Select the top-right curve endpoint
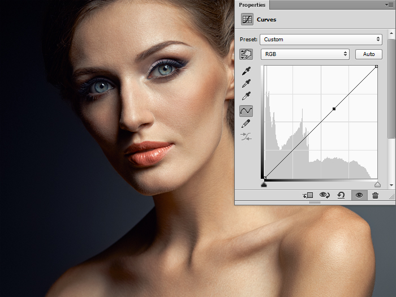The width and height of the screenshot is (396, 297). [x=376, y=66]
